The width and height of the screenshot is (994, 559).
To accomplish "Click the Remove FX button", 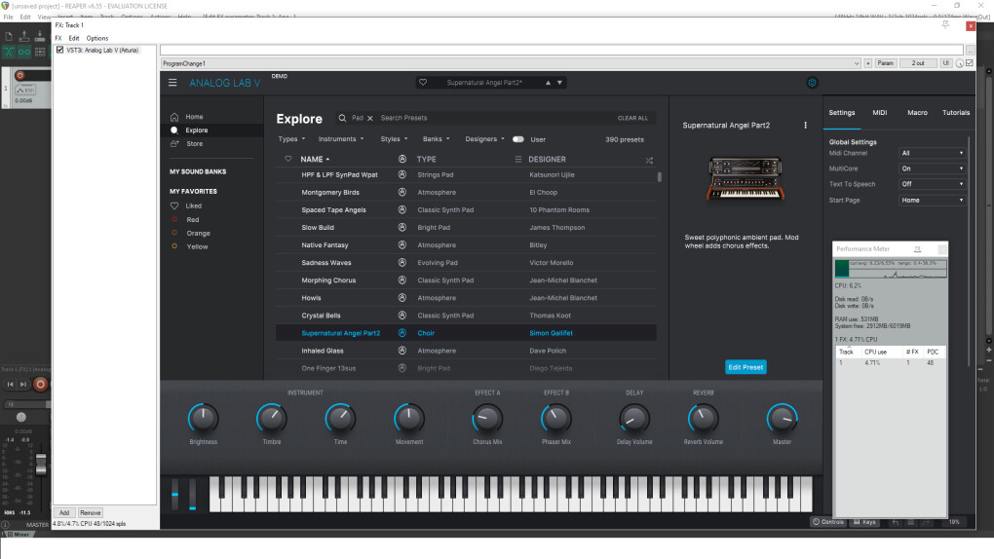I will pos(90,512).
